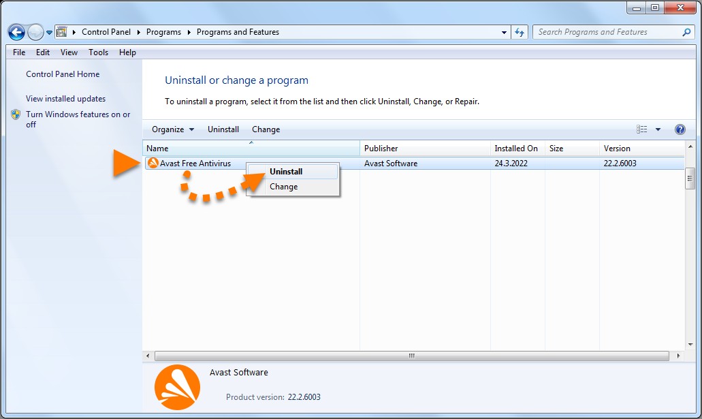The image size is (702, 419).
Task: Sort list by Publisher column header
Action: pyautogui.click(x=425, y=148)
